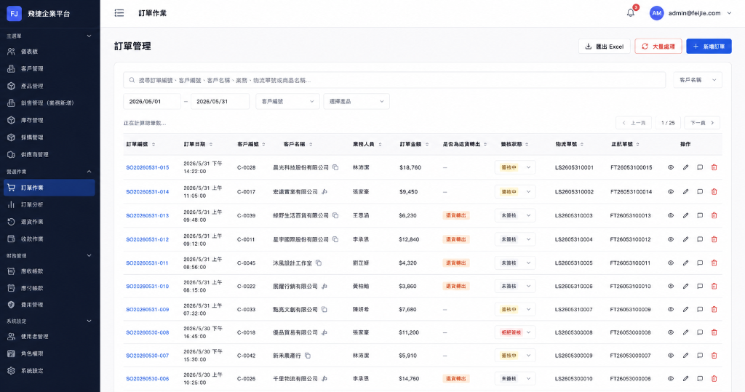Open order link SO20260530-006
Image resolution: width=745 pixels, height=392 pixels.
pyautogui.click(x=147, y=379)
